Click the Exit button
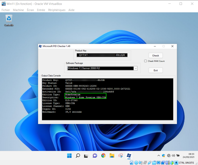 (155, 70)
